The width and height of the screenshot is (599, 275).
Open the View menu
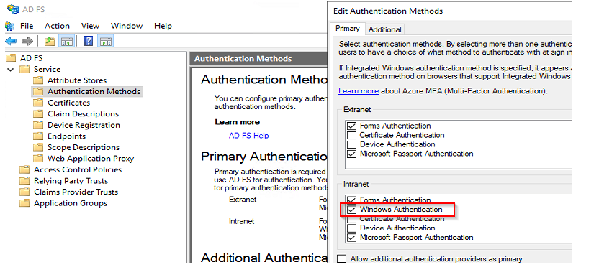pyautogui.click(x=90, y=26)
